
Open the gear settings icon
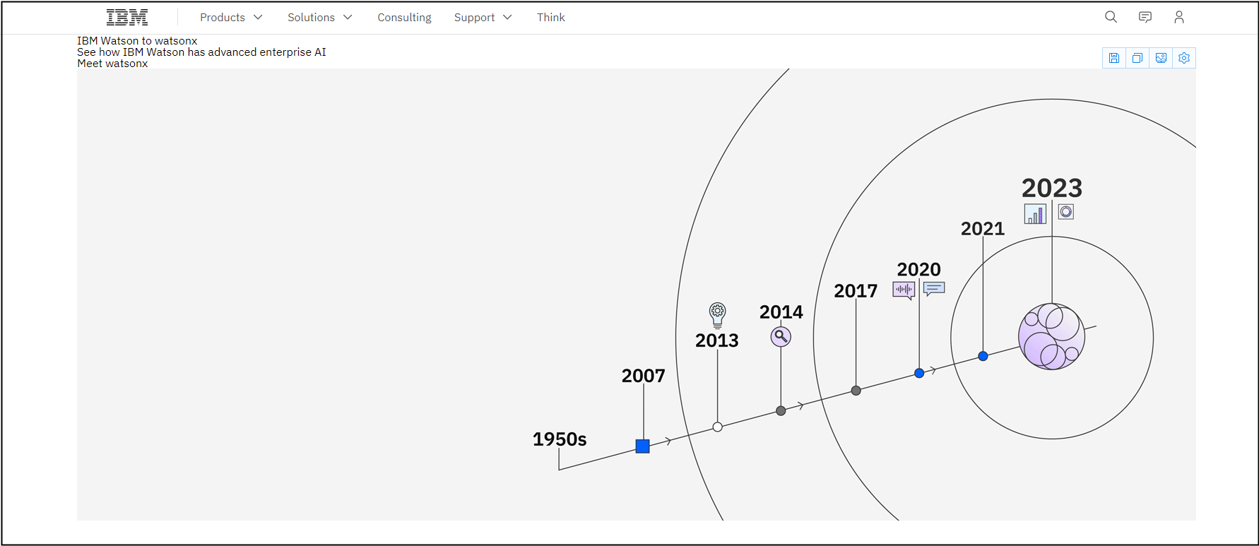tap(1184, 58)
